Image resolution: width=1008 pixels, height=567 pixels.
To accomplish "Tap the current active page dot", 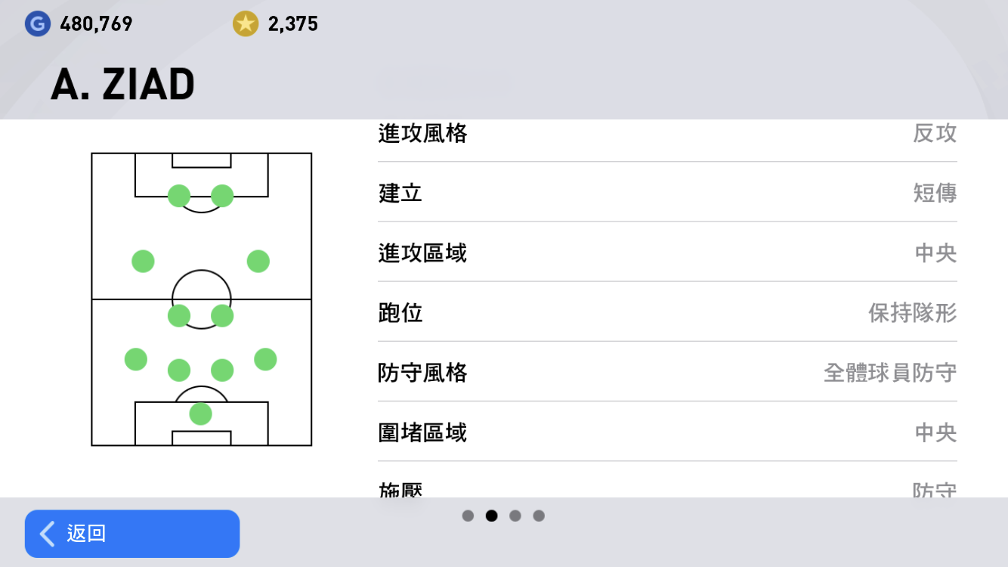I will pyautogui.click(x=492, y=516).
